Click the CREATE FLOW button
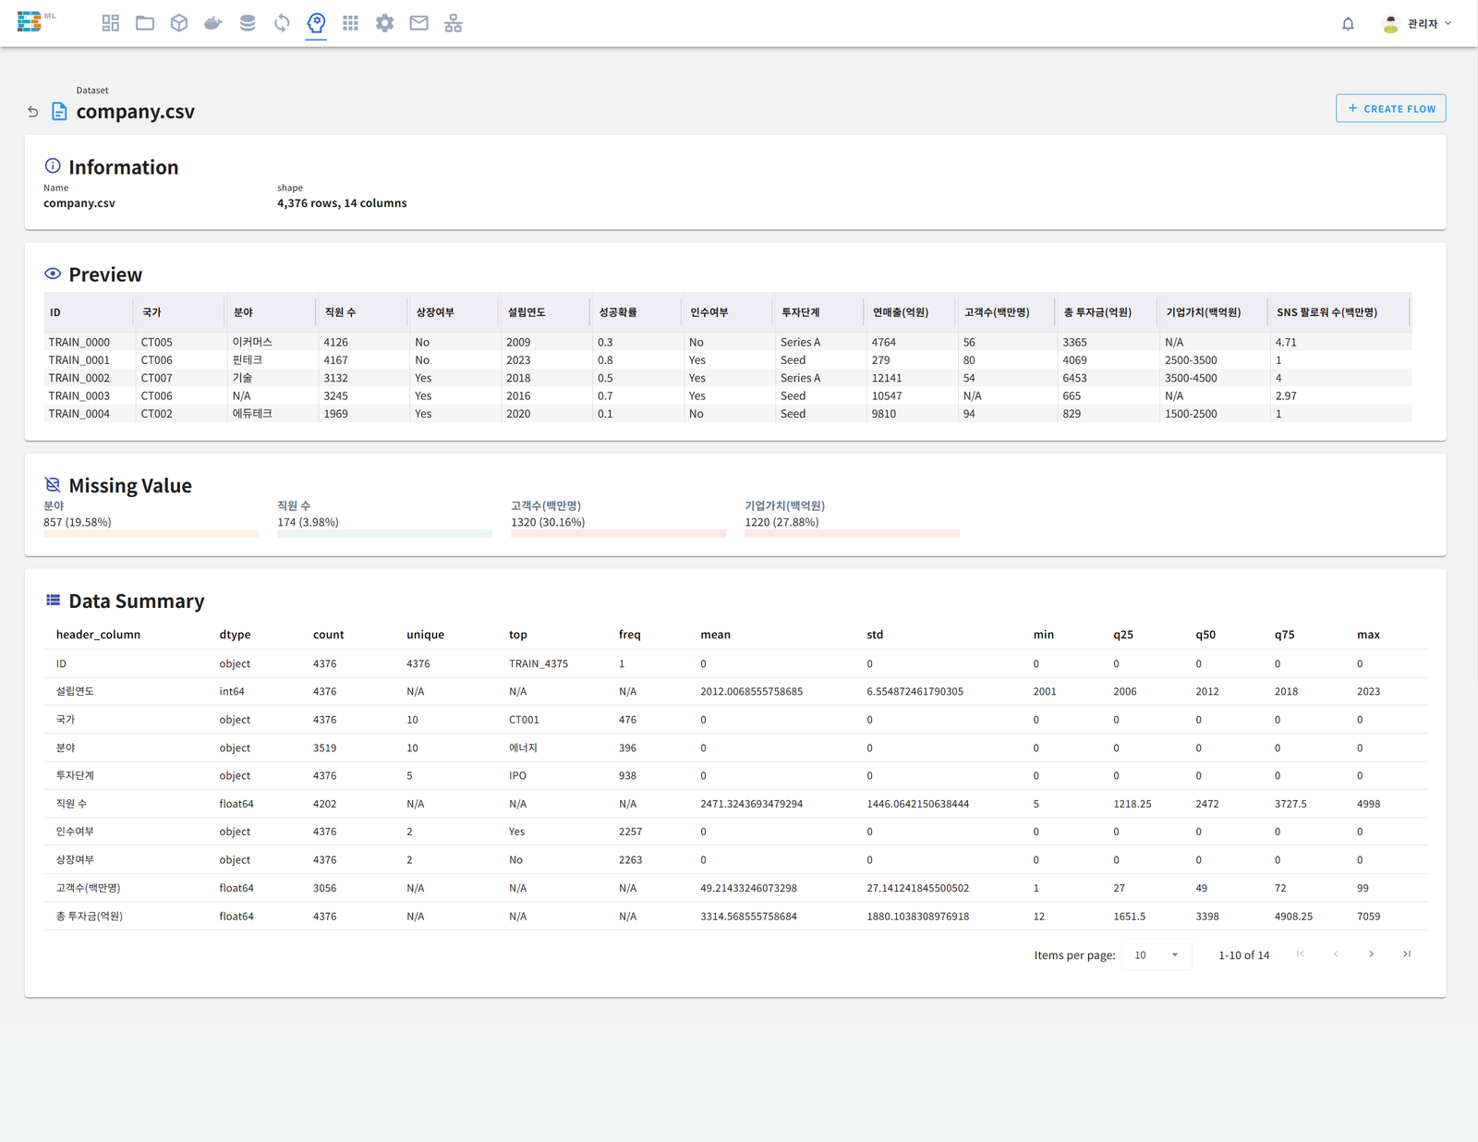Viewport: 1478px width, 1142px height. tap(1390, 108)
